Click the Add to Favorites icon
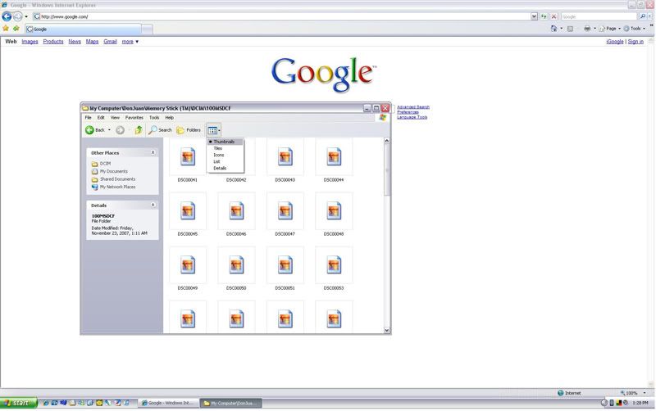 tap(16, 29)
